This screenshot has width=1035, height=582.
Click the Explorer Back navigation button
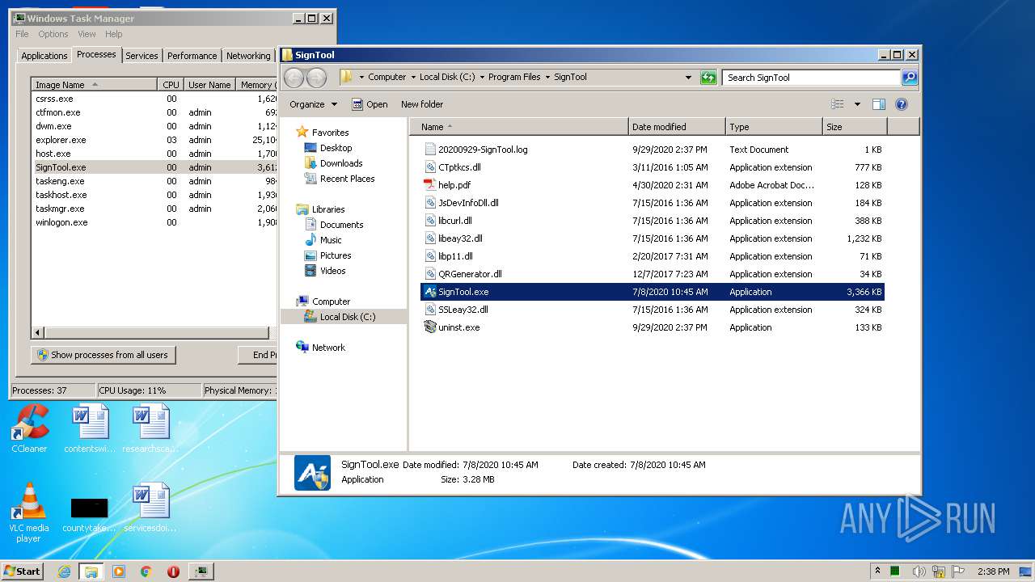click(x=294, y=78)
